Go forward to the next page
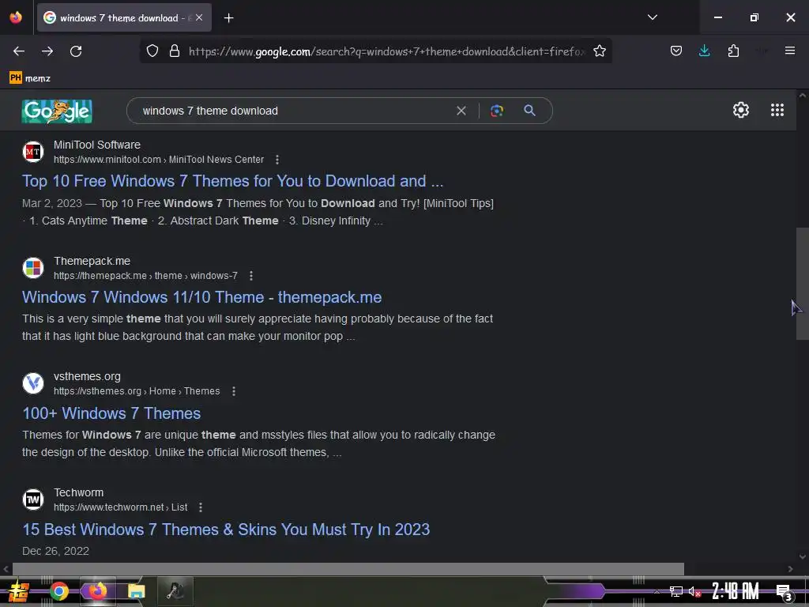The height and width of the screenshot is (607, 809). (47, 51)
